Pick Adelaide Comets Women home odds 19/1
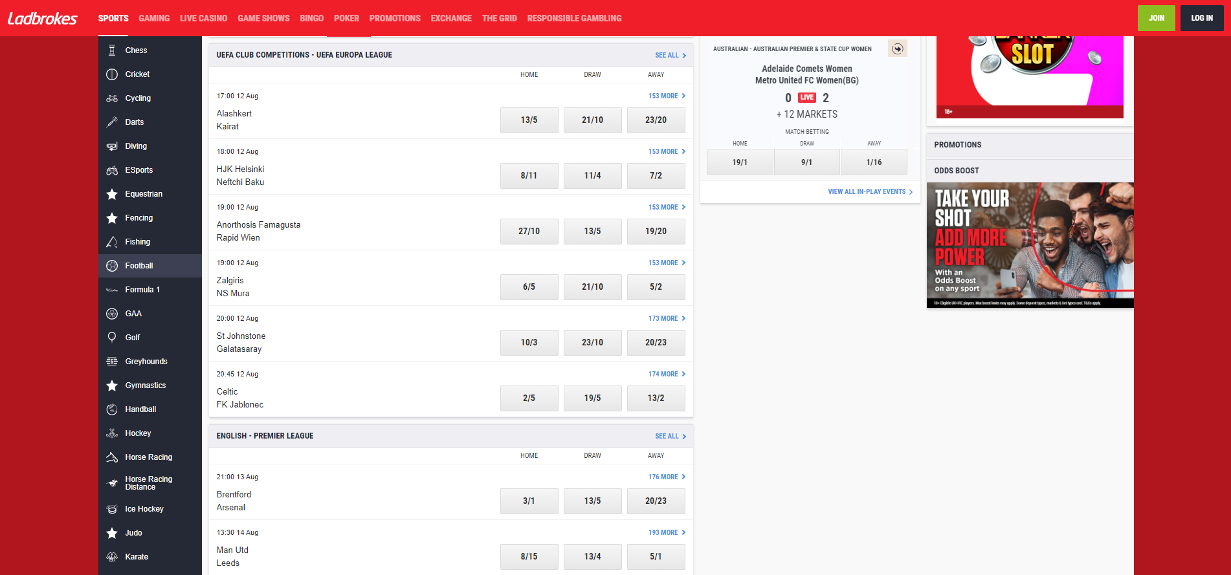The height and width of the screenshot is (575, 1231). pos(740,162)
